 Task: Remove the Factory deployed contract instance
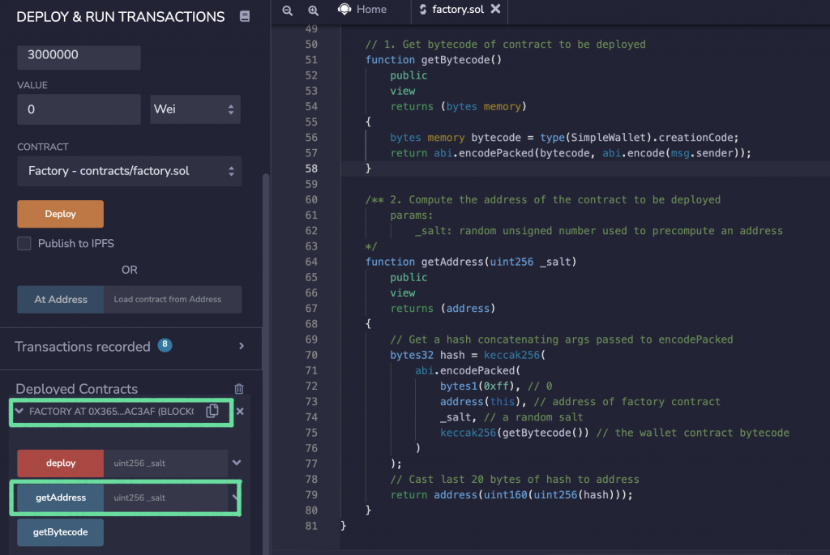coord(240,411)
